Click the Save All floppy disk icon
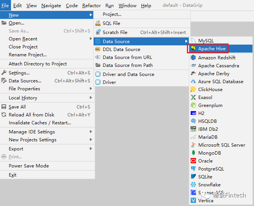Screen dimensions: 254x206 coord(4,107)
